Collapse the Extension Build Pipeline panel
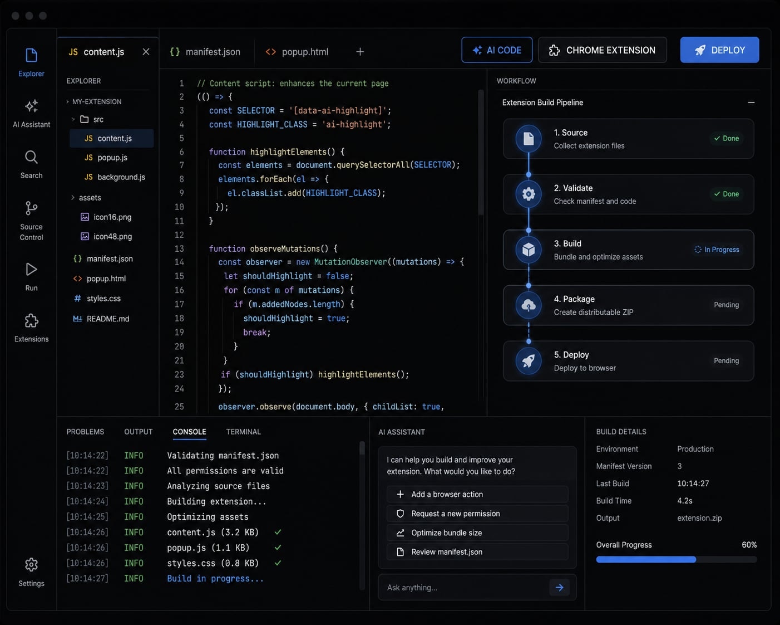780x625 pixels. 751,102
